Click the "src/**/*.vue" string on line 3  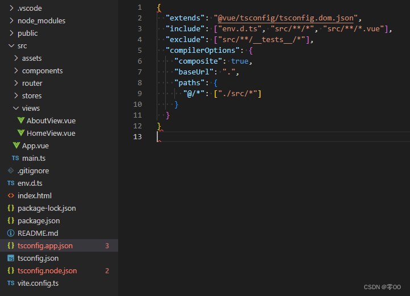coord(354,28)
